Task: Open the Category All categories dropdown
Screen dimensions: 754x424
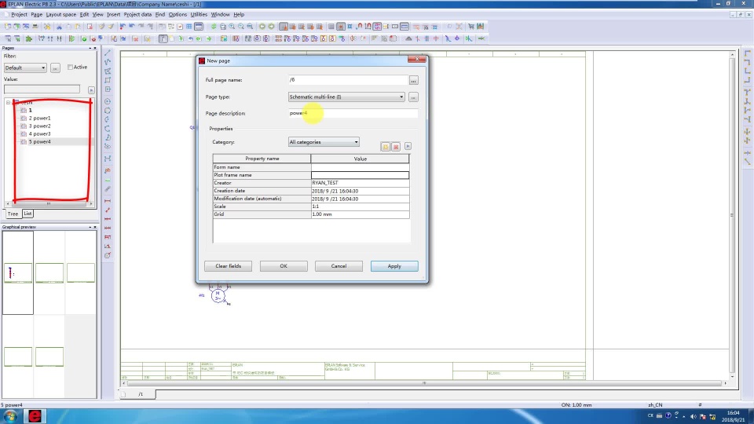Action: pos(356,142)
